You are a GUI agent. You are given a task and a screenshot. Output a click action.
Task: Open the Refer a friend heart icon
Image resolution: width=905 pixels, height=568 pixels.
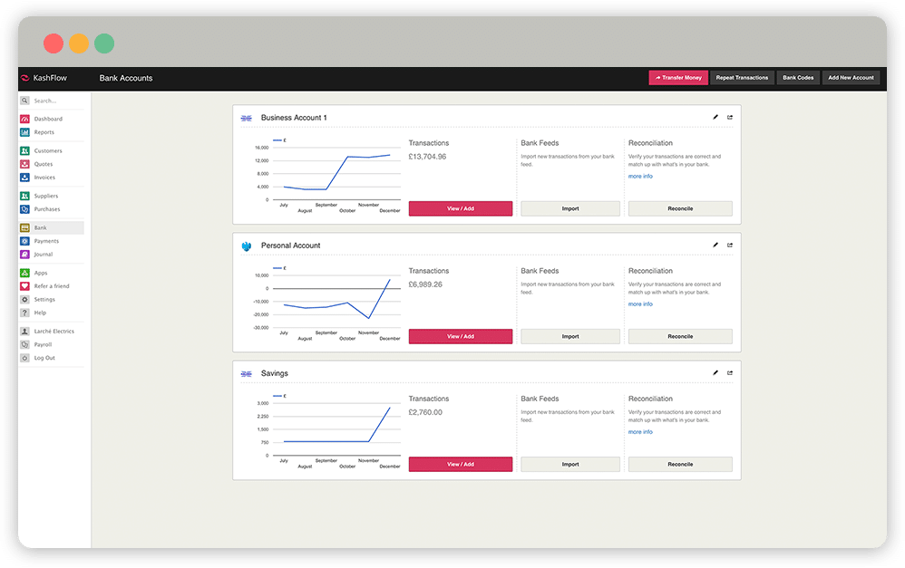point(25,286)
